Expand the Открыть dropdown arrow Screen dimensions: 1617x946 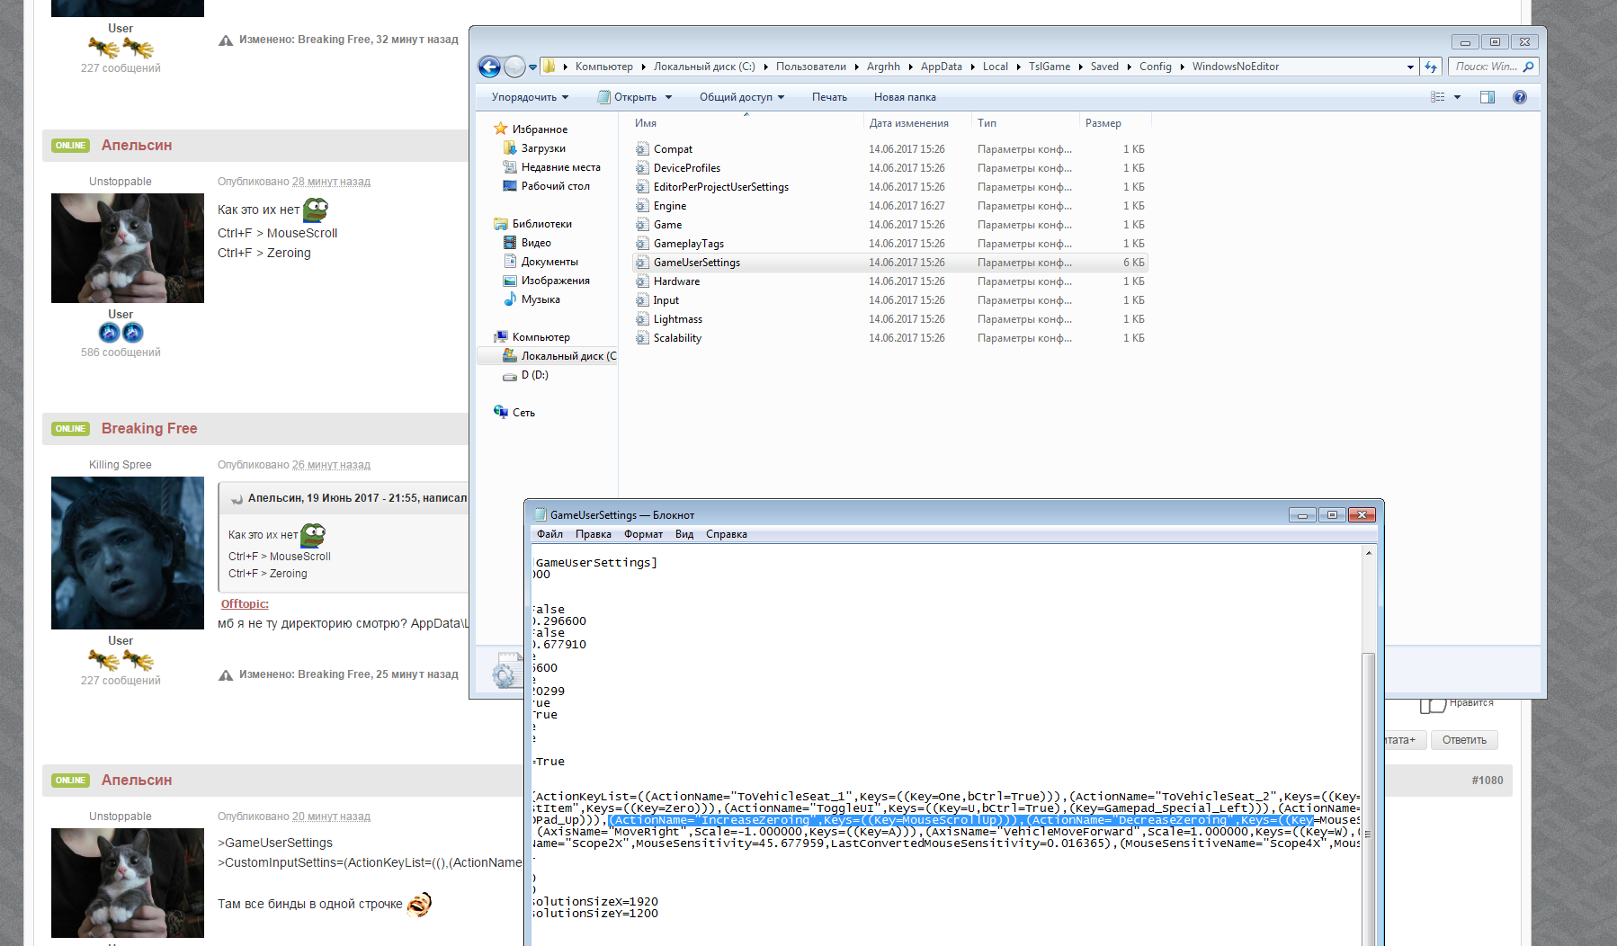[x=666, y=97]
